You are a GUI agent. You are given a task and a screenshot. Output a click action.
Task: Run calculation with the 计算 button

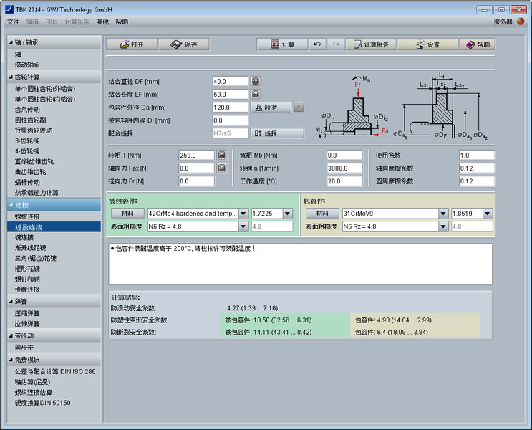tap(283, 44)
